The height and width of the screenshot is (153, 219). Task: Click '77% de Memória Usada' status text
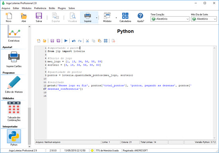point(107,151)
